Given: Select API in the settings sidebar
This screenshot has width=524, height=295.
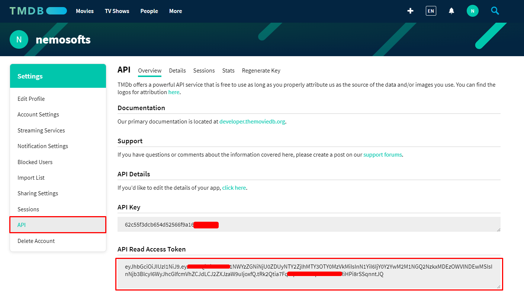Looking at the screenshot, I should pos(58,225).
